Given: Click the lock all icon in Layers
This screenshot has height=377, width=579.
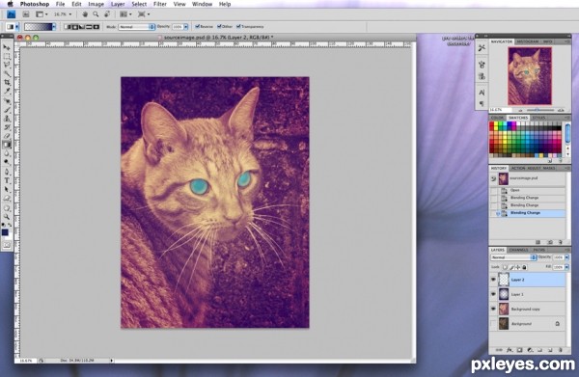Looking at the screenshot, I should pos(524,267).
